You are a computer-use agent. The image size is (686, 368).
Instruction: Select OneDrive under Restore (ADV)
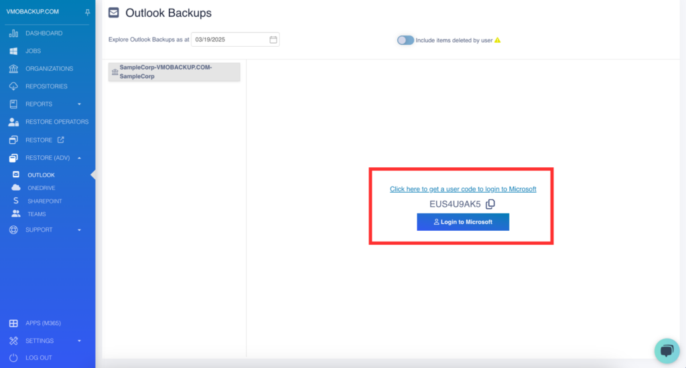click(42, 188)
